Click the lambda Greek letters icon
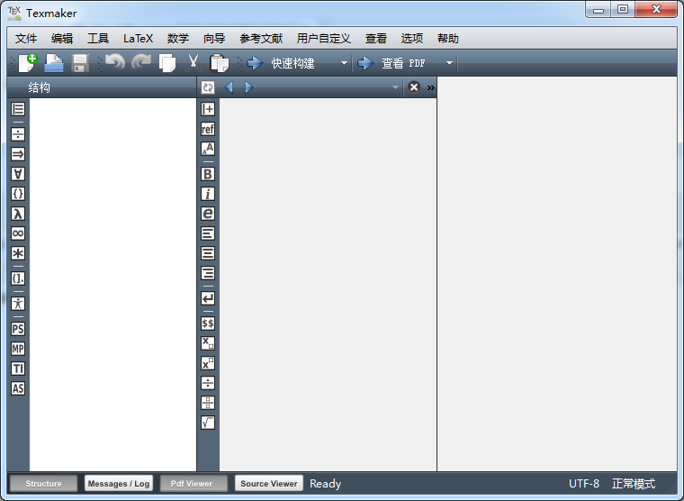This screenshot has height=501, width=684. click(18, 214)
